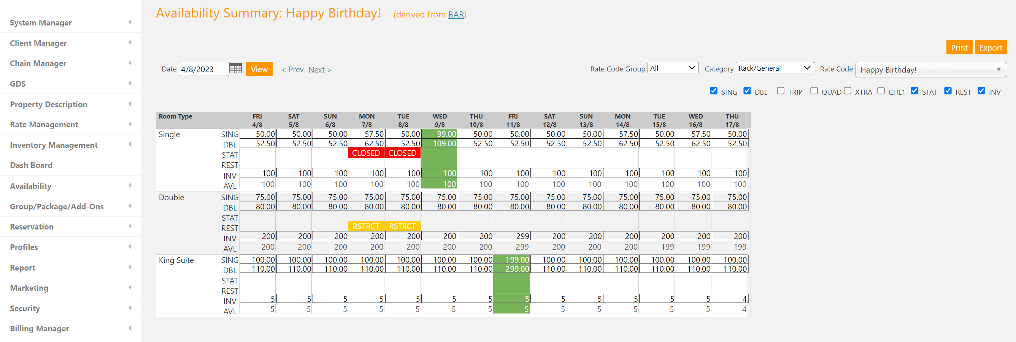Open the Rate Code Happy Birthday! dropdown

pos(930,70)
